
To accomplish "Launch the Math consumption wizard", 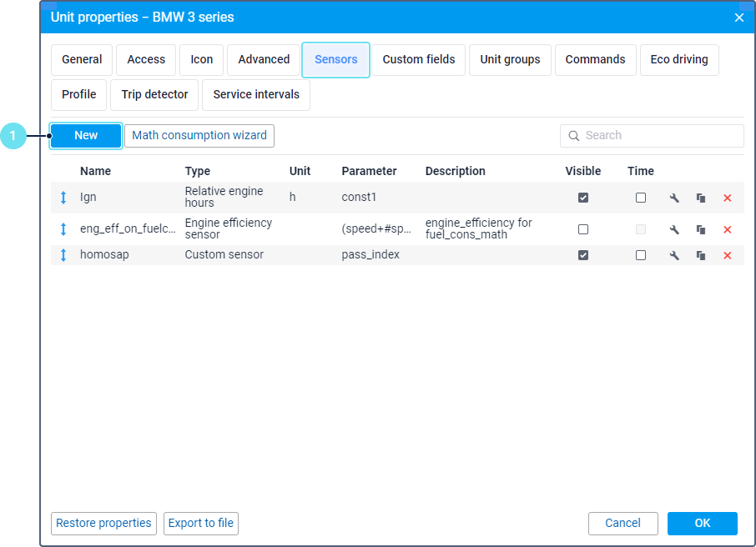I will 199,136.
